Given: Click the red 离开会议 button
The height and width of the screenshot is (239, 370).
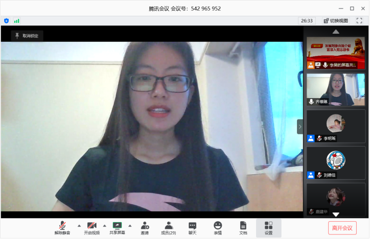Looking at the screenshot, I should [x=342, y=228].
